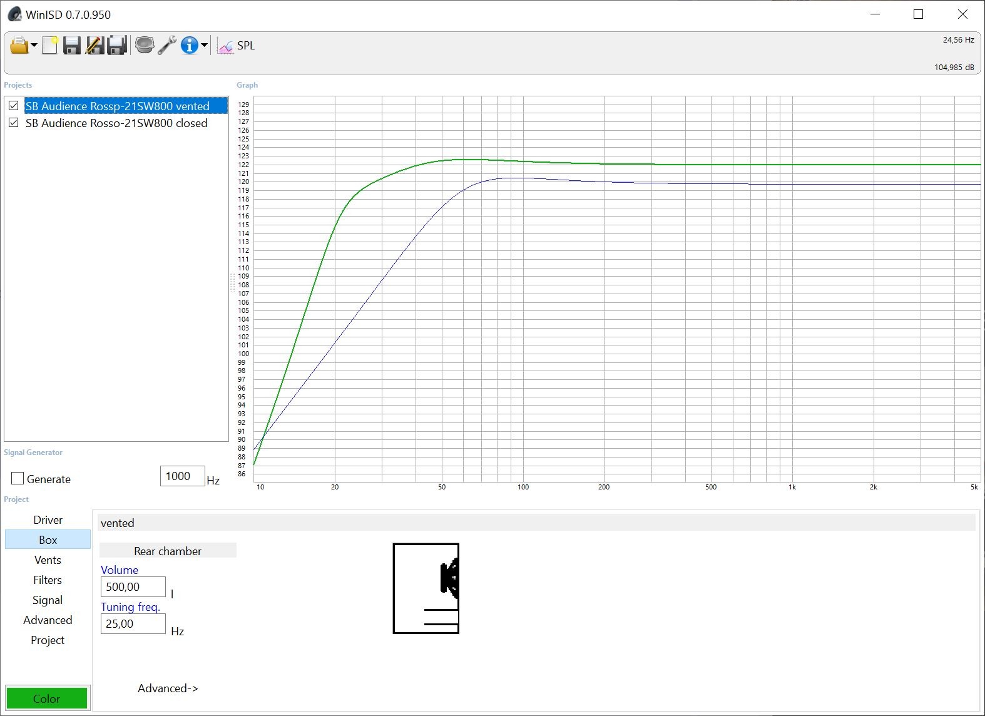Screen dimensions: 985x716
Task: Click the 24,56 Hz cursor readout
Action: [x=958, y=39]
